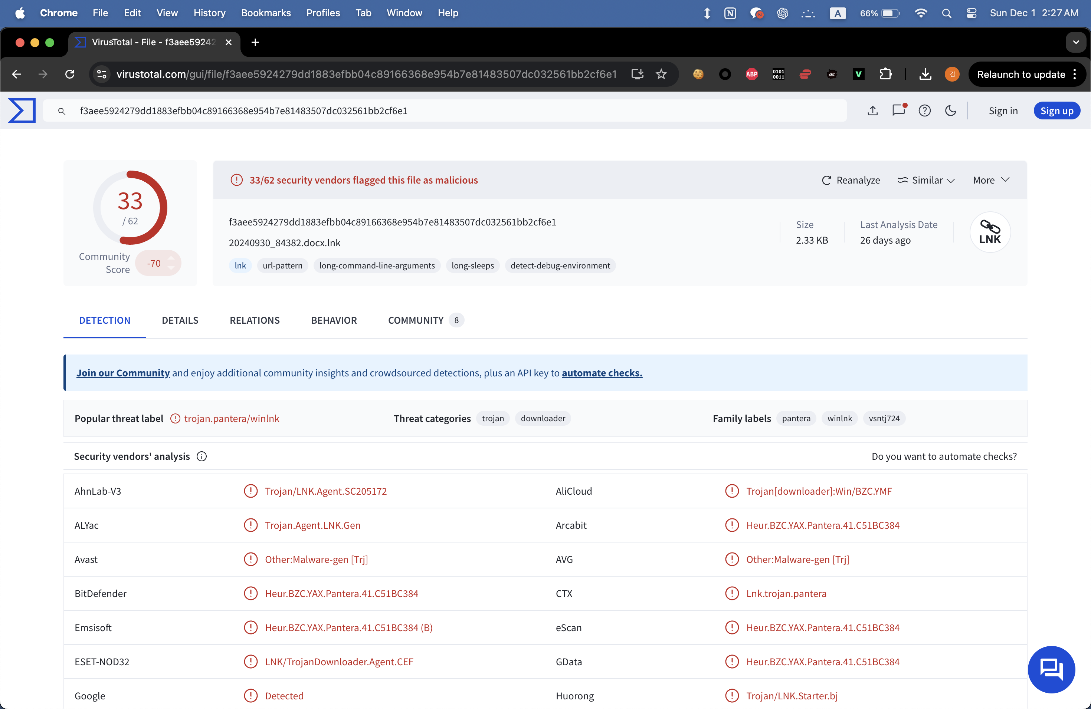Image resolution: width=1091 pixels, height=709 pixels.
Task: Vote community score down arrow
Action: coord(171,268)
